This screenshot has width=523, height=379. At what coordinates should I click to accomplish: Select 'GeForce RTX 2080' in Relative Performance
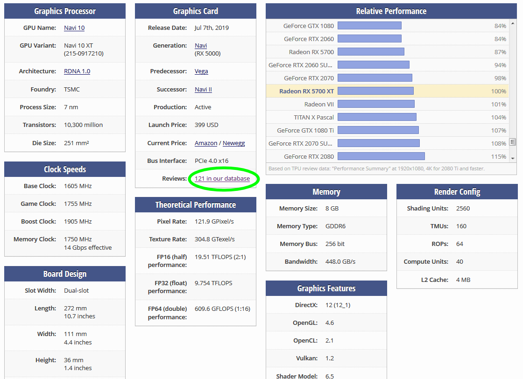(x=309, y=156)
